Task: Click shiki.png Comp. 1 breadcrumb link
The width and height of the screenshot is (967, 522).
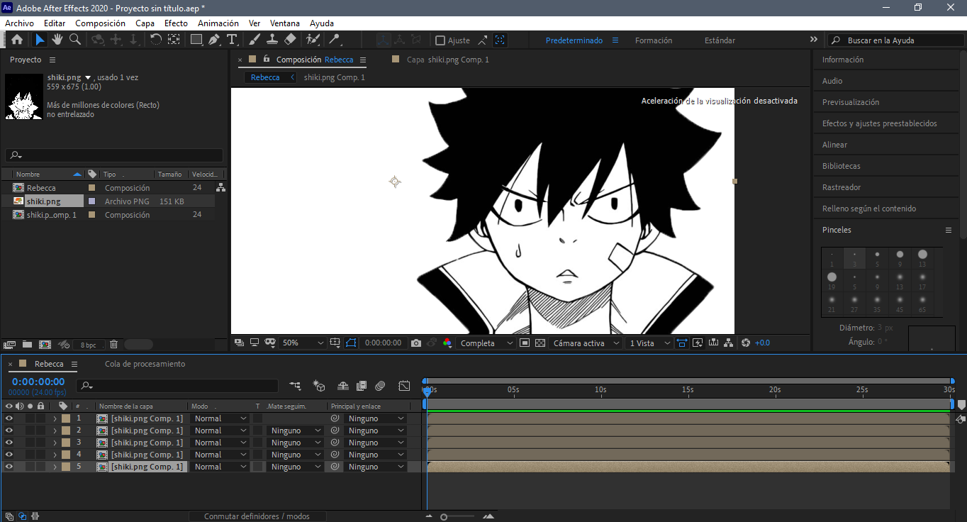Action: tap(334, 77)
